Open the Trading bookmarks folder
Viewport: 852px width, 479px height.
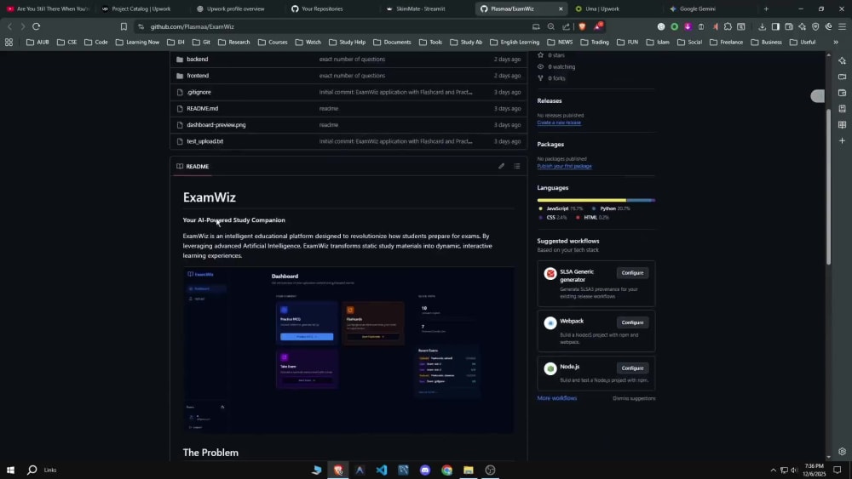(595, 43)
